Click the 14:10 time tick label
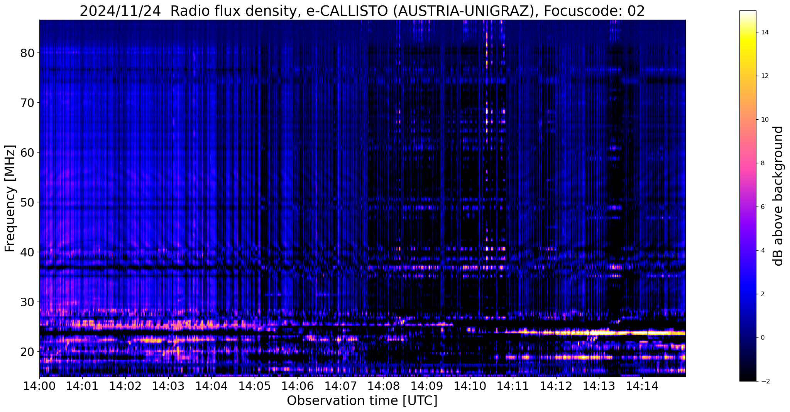 point(470,385)
